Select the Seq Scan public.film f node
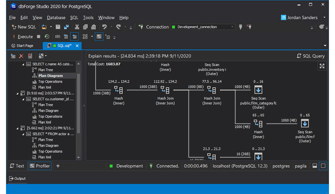The image size is (335, 194). pyautogui.click(x=305, y=128)
